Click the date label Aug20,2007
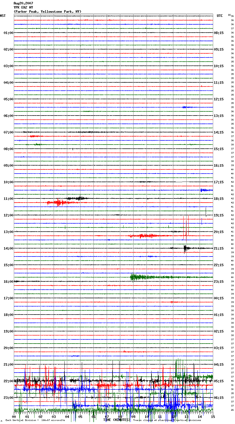235x424 pixels. (x=23, y=3)
